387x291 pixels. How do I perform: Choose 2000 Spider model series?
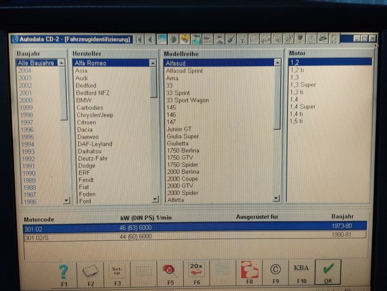tap(183, 193)
